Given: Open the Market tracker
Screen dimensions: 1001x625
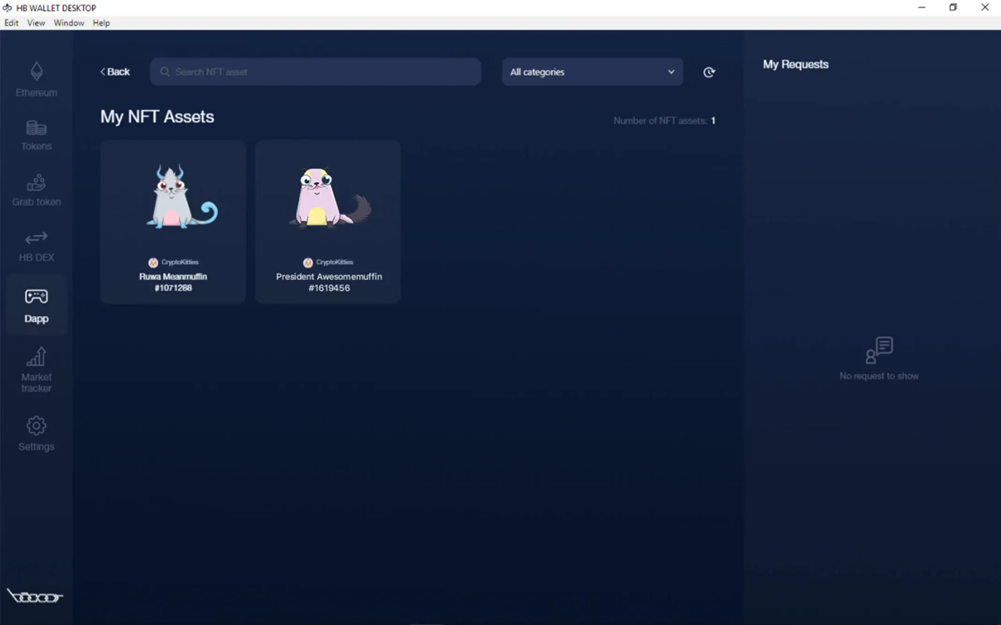Looking at the screenshot, I should 36,369.
